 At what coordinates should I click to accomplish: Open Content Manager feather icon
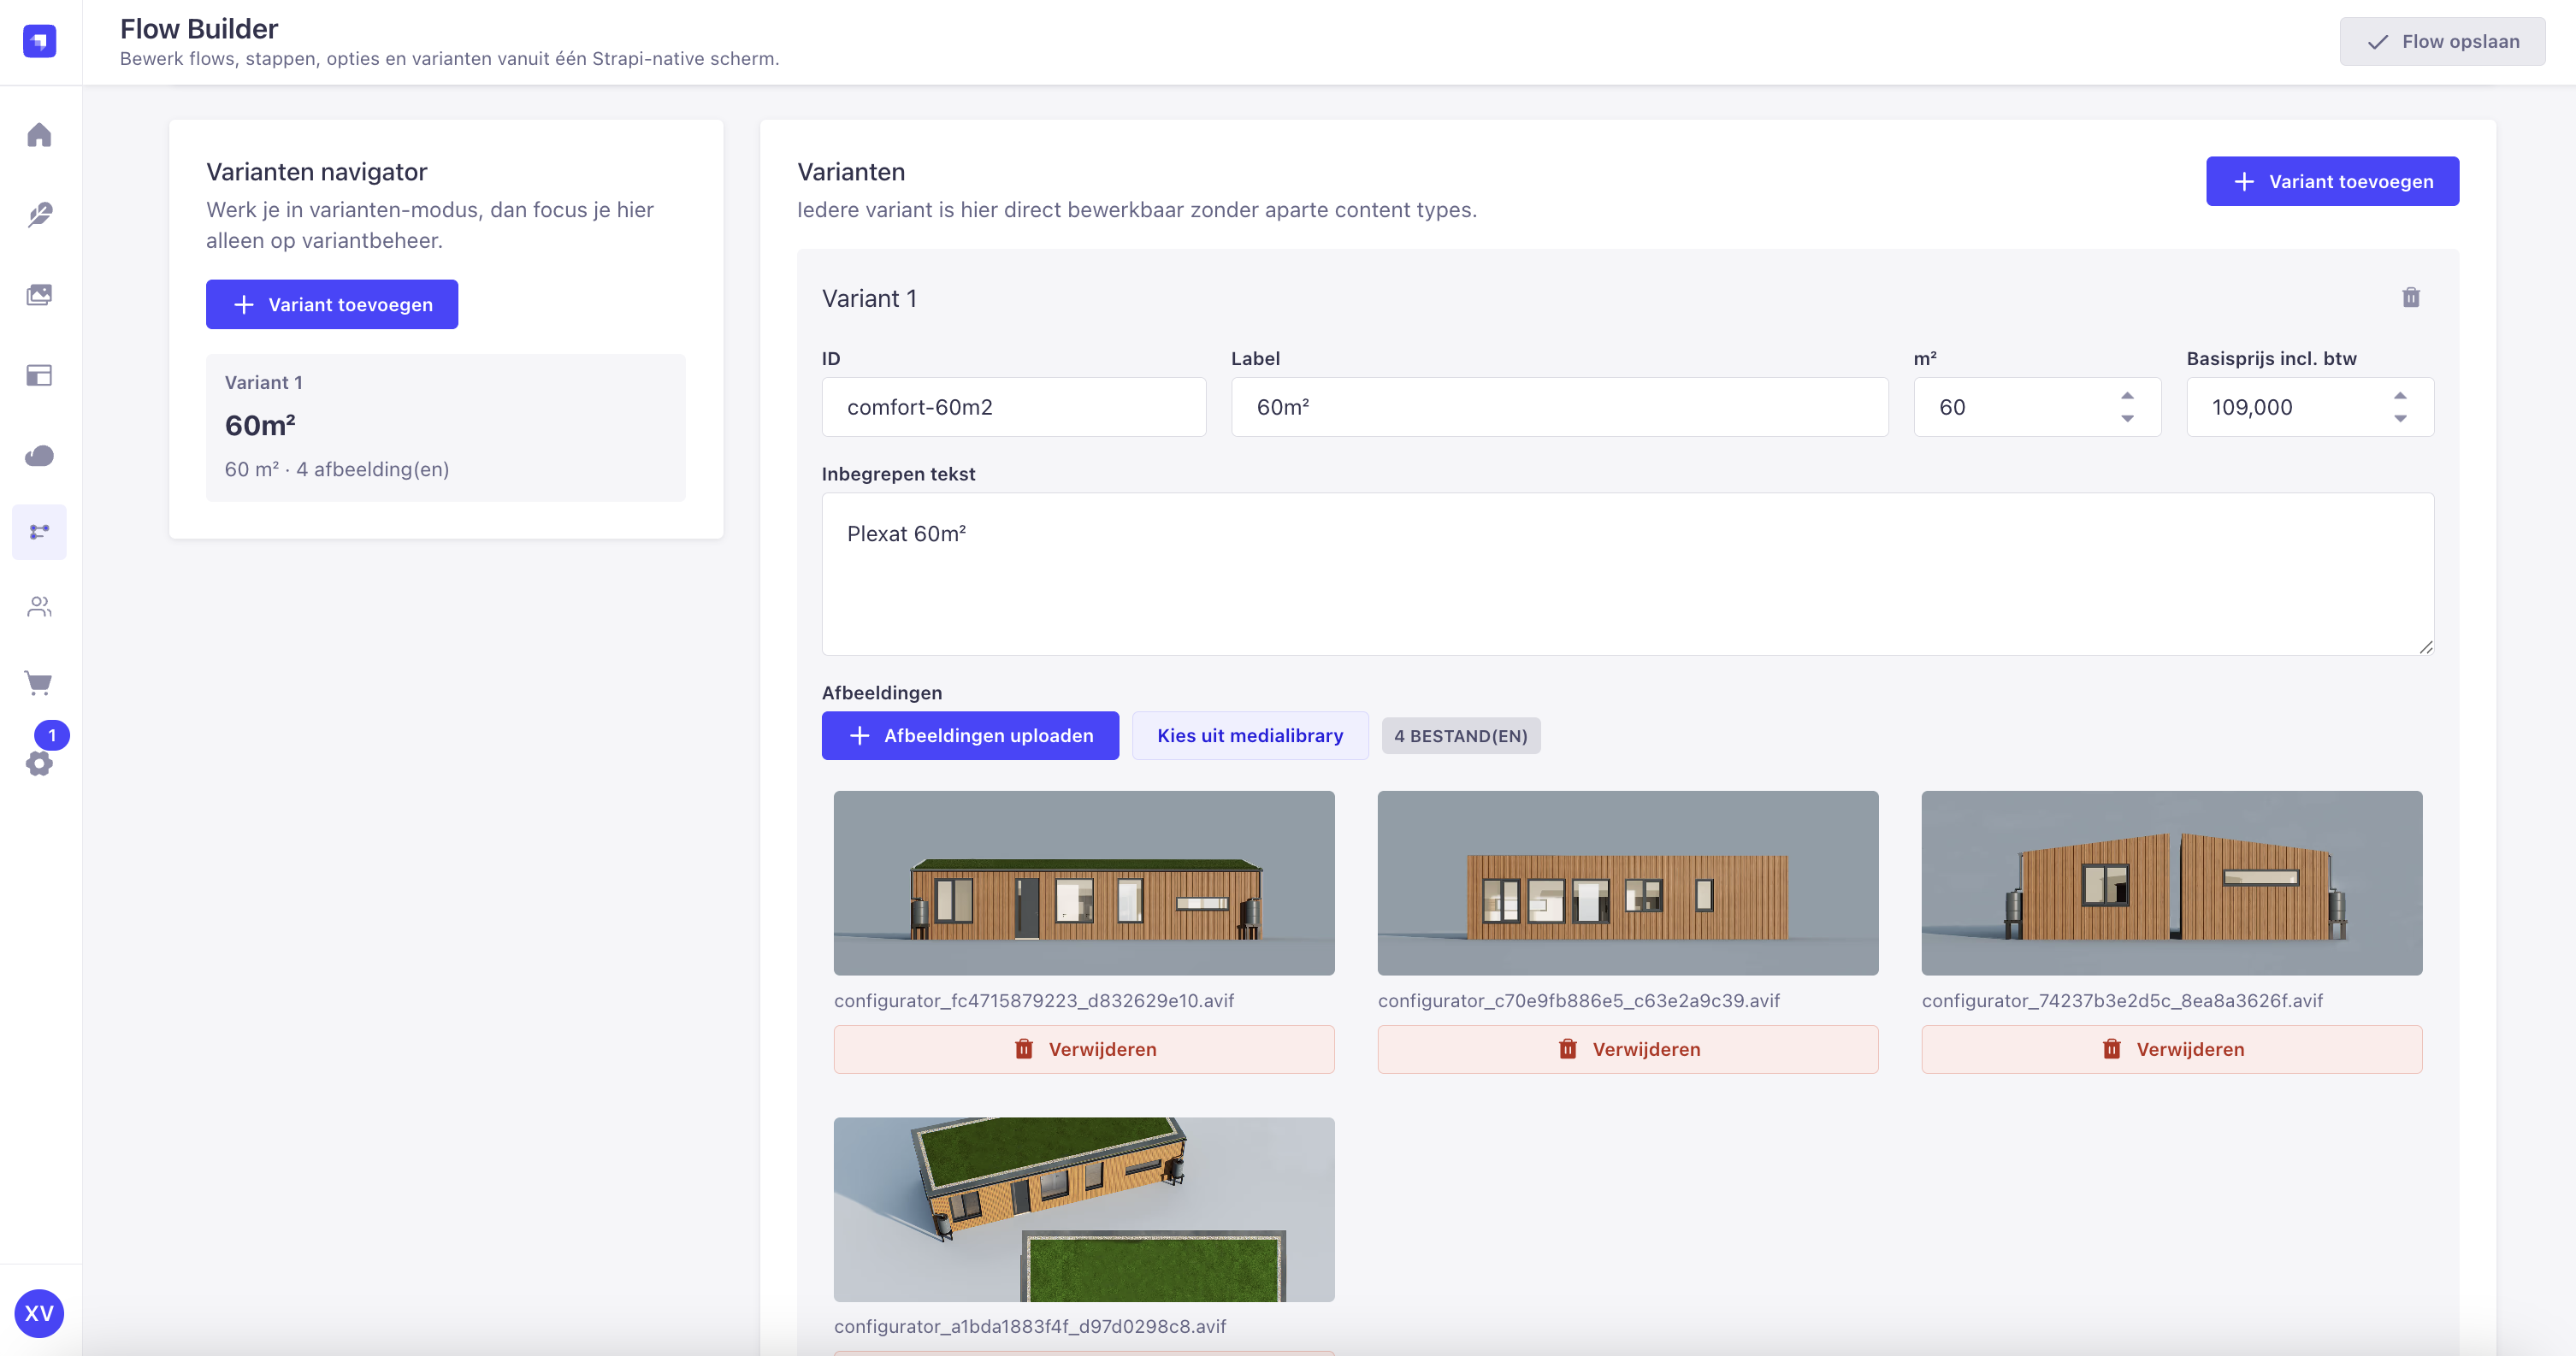(39, 214)
